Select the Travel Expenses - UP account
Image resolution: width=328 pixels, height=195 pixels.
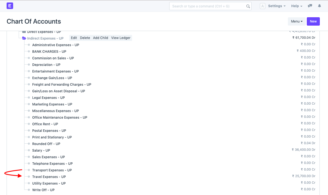click(x=49, y=177)
